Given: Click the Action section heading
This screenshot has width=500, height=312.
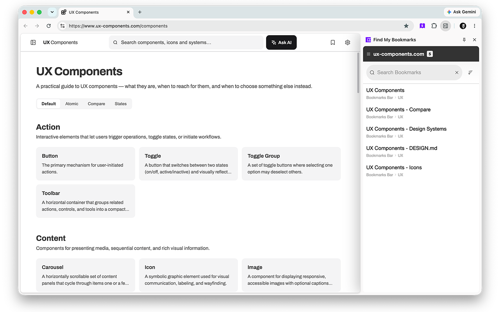Looking at the screenshot, I should coord(48,127).
